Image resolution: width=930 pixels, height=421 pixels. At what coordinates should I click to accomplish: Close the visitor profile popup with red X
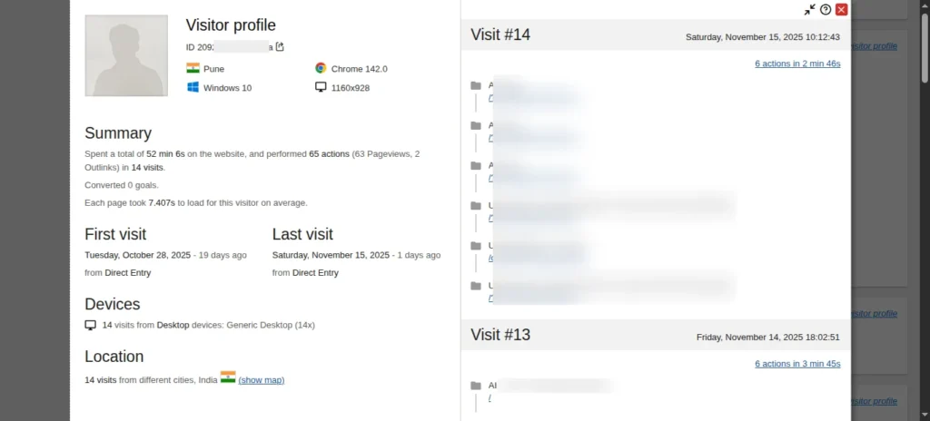tap(841, 10)
